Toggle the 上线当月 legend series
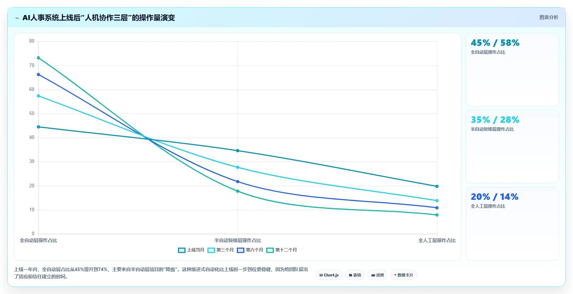This screenshot has width=573, height=294. pyautogui.click(x=191, y=250)
